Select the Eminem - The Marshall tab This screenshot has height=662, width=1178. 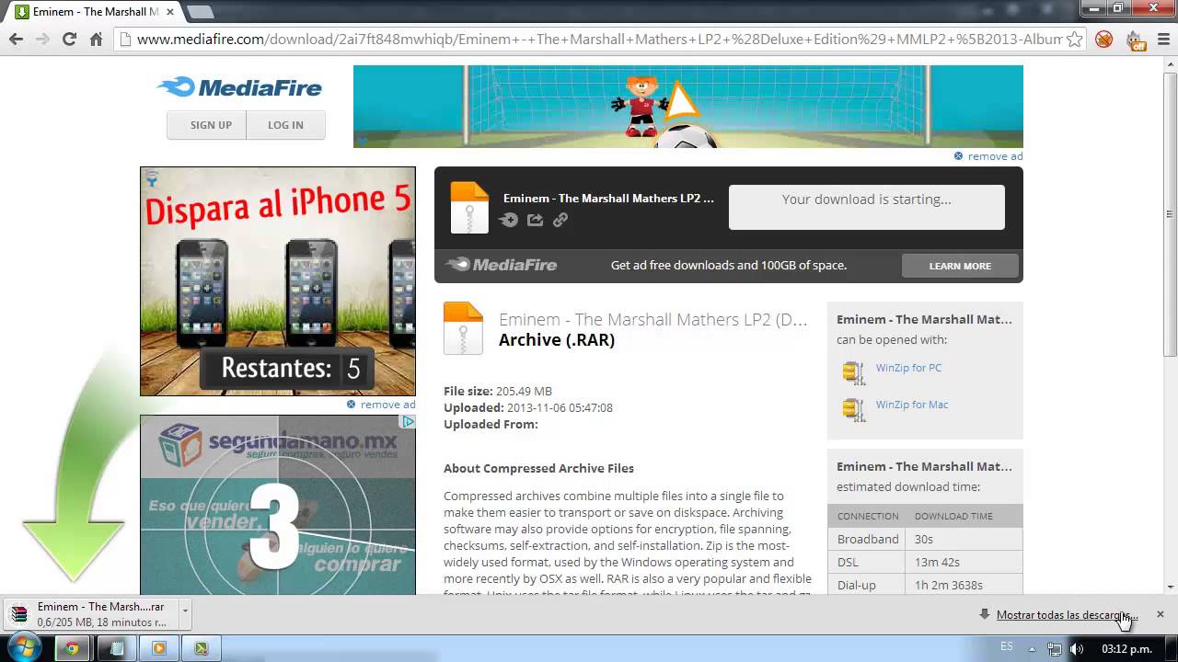pos(95,12)
